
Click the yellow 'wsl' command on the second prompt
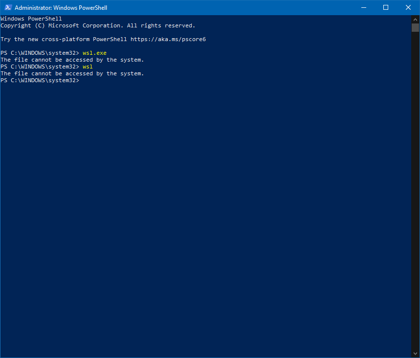[88, 67]
